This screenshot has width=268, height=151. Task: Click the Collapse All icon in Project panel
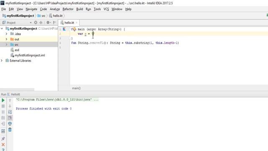coord(41,22)
